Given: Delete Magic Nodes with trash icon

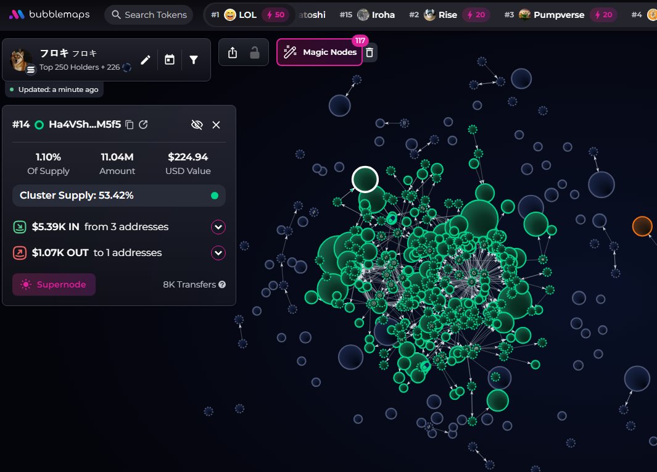Looking at the screenshot, I should click(x=370, y=52).
